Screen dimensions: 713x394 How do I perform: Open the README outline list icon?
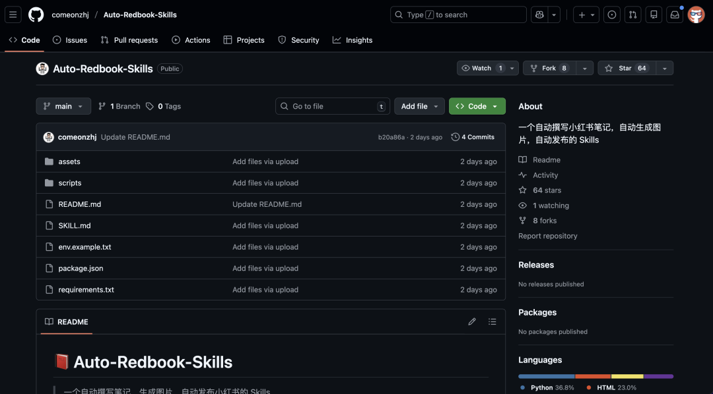[492, 322]
